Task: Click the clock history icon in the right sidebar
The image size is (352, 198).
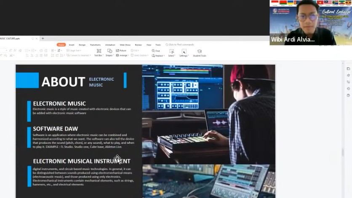Action: coord(348,89)
